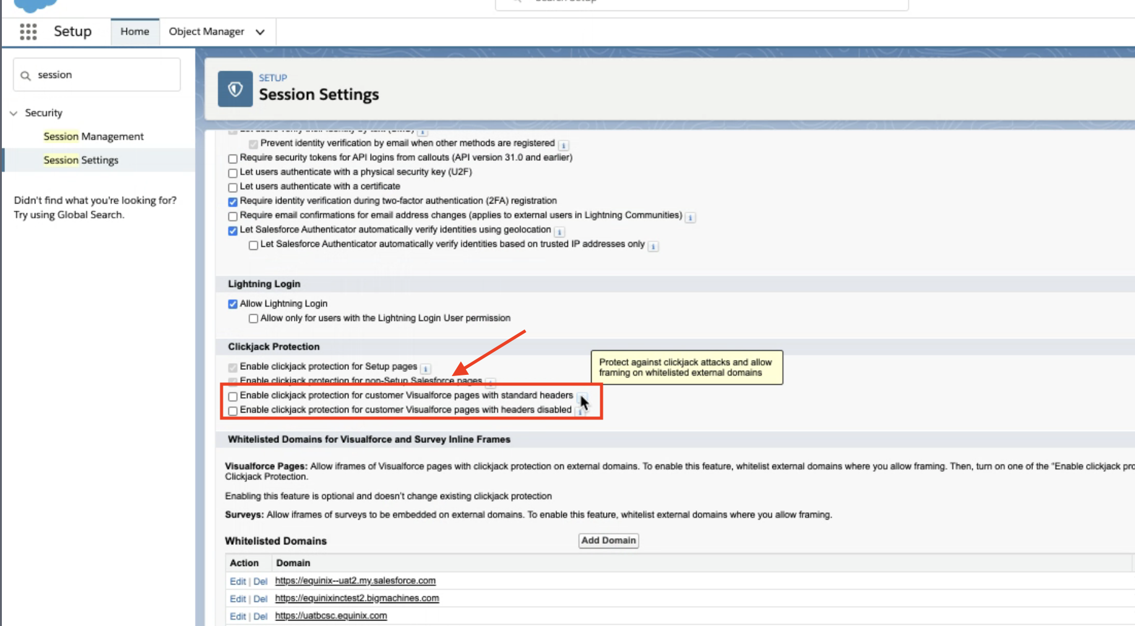Screen dimensions: 1135x626
Task: Edit the equinix--uat2.my.salesforce.com domain
Action: click(238, 581)
